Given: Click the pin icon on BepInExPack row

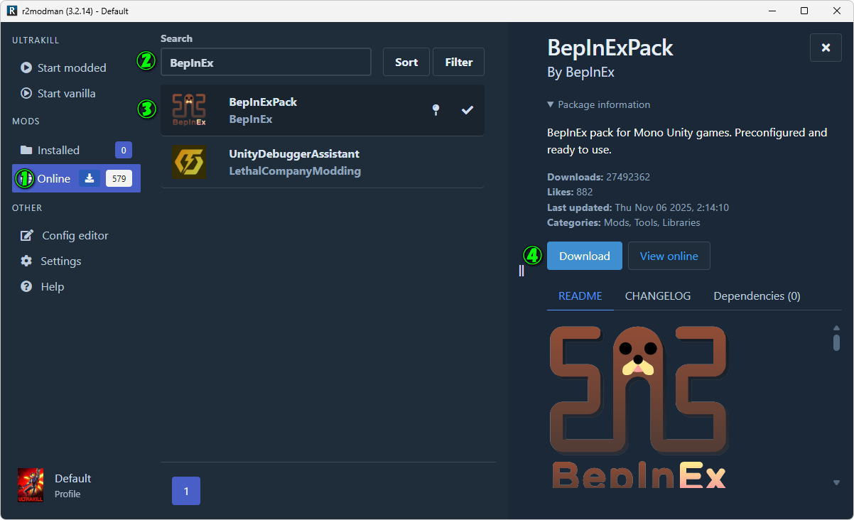Looking at the screenshot, I should [436, 109].
